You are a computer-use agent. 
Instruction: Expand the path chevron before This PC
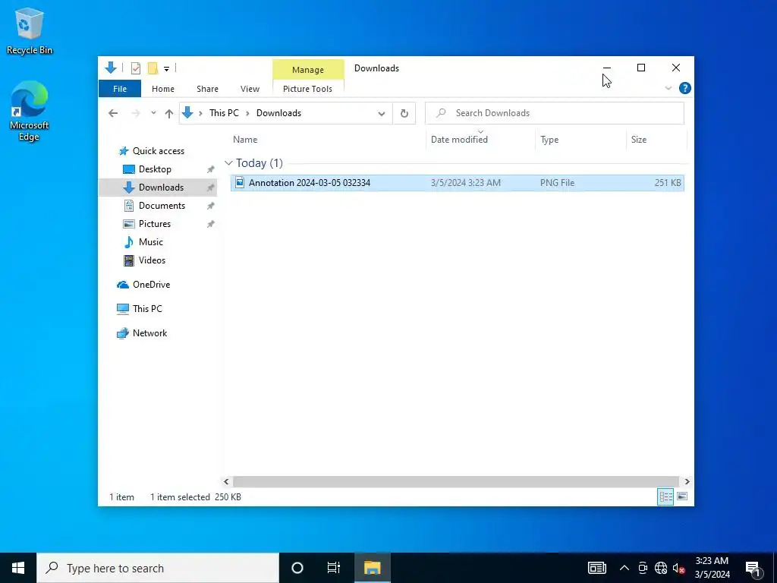[200, 114]
